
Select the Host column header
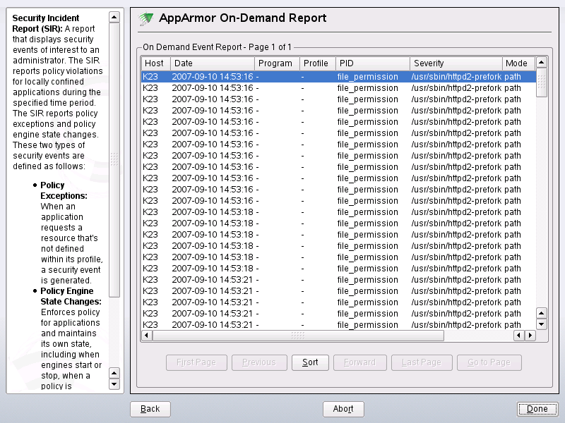click(x=155, y=63)
